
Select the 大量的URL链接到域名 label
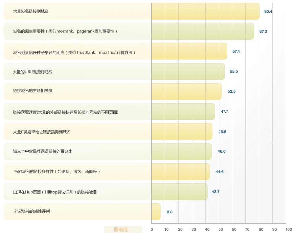coord(32,72)
